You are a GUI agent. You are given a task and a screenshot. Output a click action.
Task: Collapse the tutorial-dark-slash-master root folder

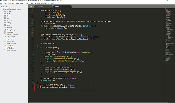coord(2,9)
